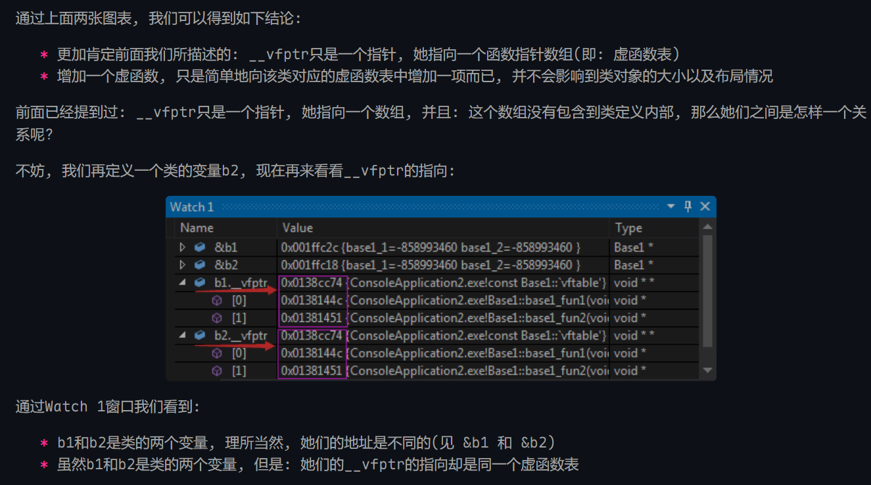Click the 0x0138cc74 value in the b1.__vfptr row

click(x=312, y=283)
